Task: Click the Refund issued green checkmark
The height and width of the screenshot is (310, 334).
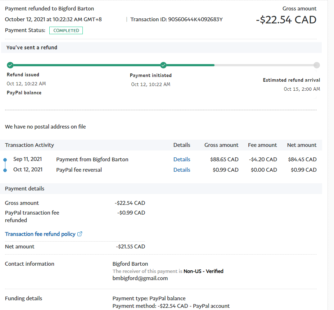Action: click(x=10, y=65)
